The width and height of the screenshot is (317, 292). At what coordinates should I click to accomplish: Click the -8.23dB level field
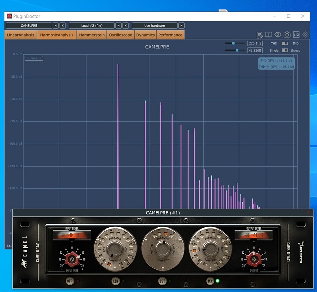point(255,50)
